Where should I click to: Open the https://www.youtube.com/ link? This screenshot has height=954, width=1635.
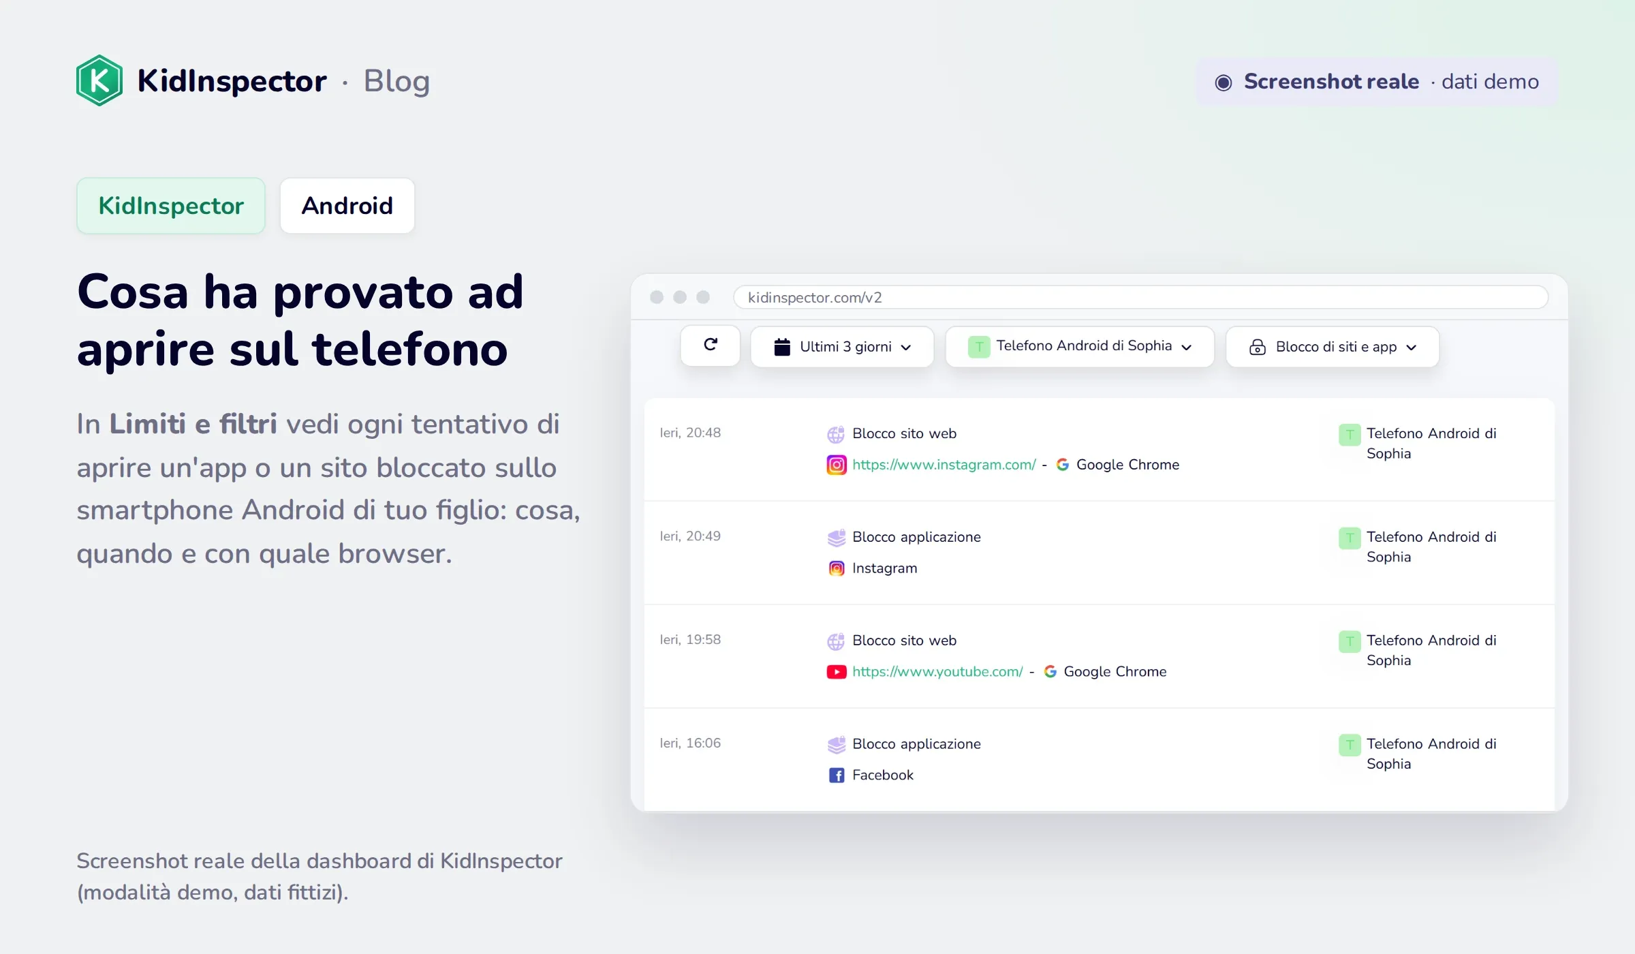click(x=938, y=672)
